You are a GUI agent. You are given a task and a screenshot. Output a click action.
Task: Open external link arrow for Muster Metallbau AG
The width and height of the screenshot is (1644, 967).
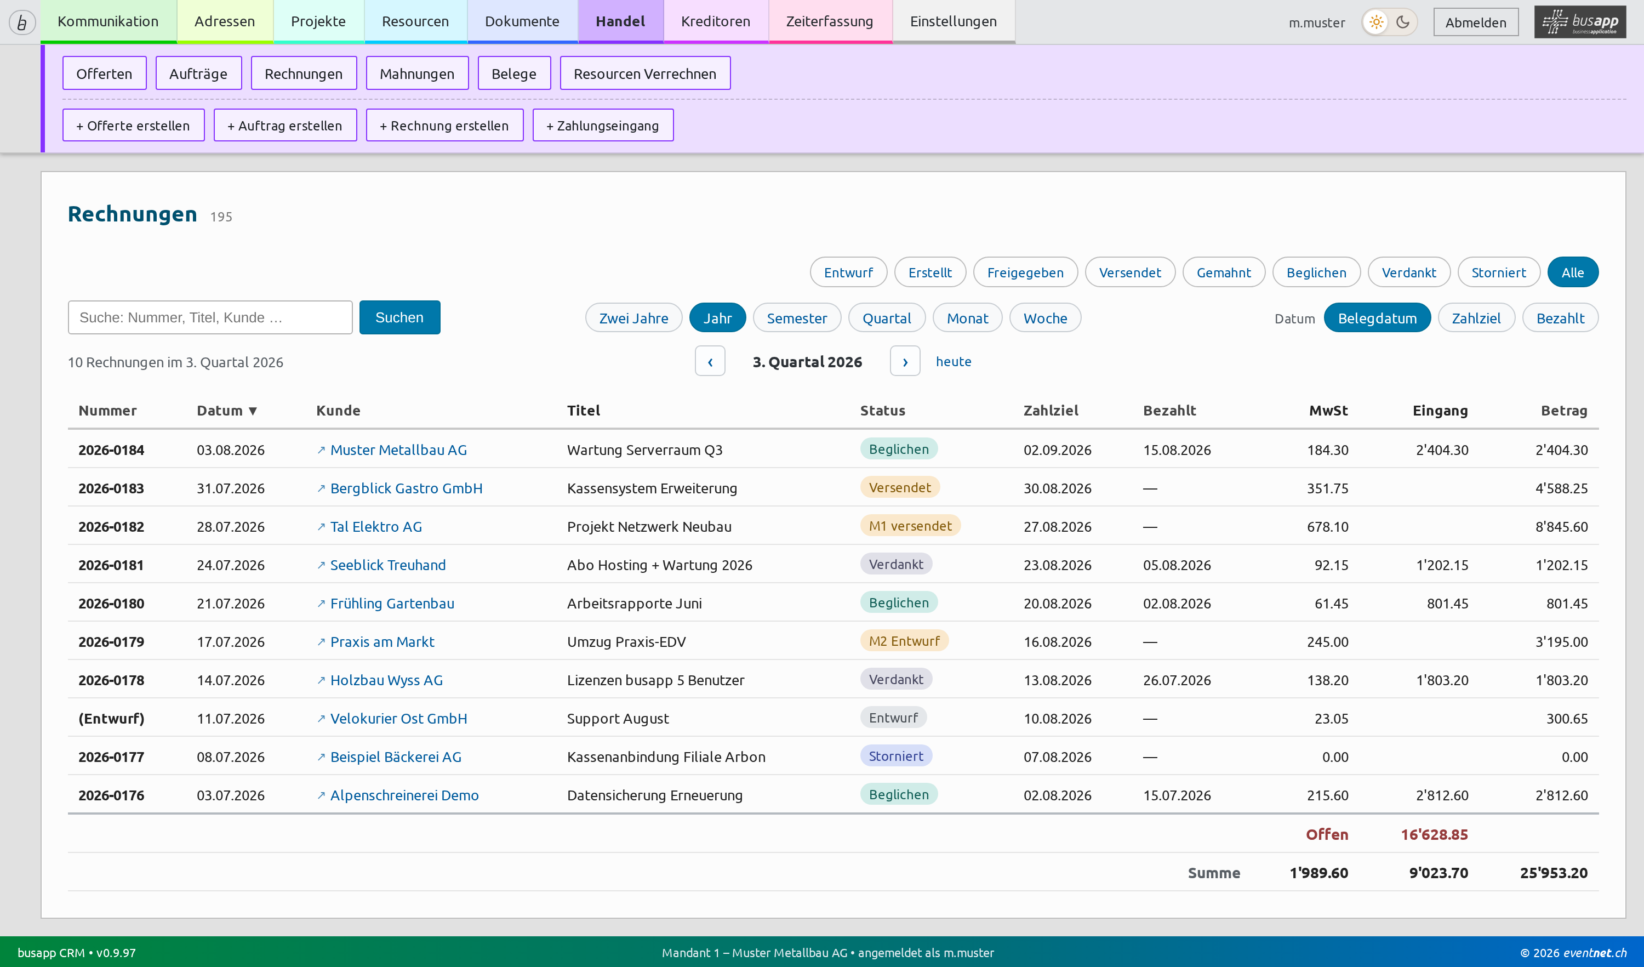[321, 450]
